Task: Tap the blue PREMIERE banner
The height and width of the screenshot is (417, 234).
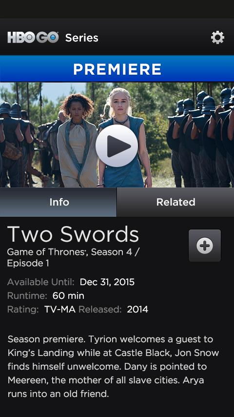Action: point(117,69)
